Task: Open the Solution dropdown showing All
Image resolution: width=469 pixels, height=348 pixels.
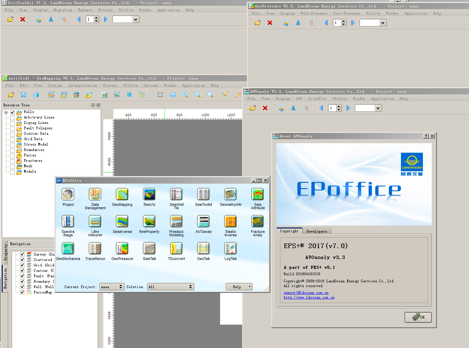Action: (170, 287)
